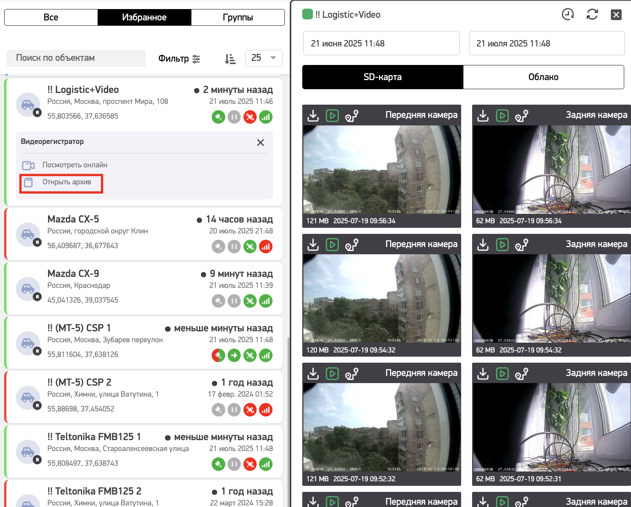The height and width of the screenshot is (507, 631).
Task: Click address Россия, городской округ Клин
Action: coord(98,231)
